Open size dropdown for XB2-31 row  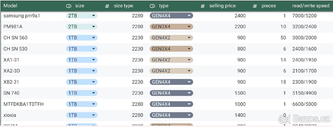[x=82, y=82]
